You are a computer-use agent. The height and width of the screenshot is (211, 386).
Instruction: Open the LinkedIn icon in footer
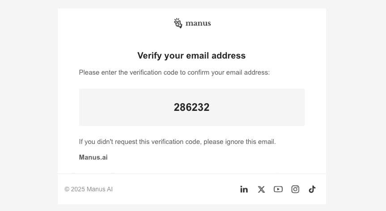point(244,189)
